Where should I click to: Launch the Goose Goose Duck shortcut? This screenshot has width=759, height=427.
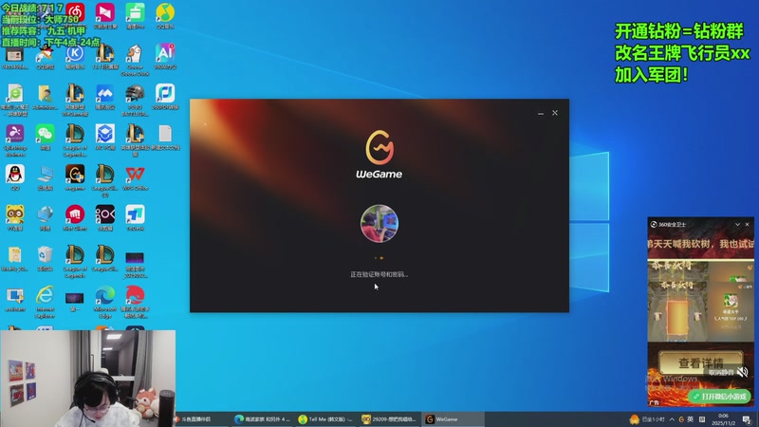[x=135, y=54]
